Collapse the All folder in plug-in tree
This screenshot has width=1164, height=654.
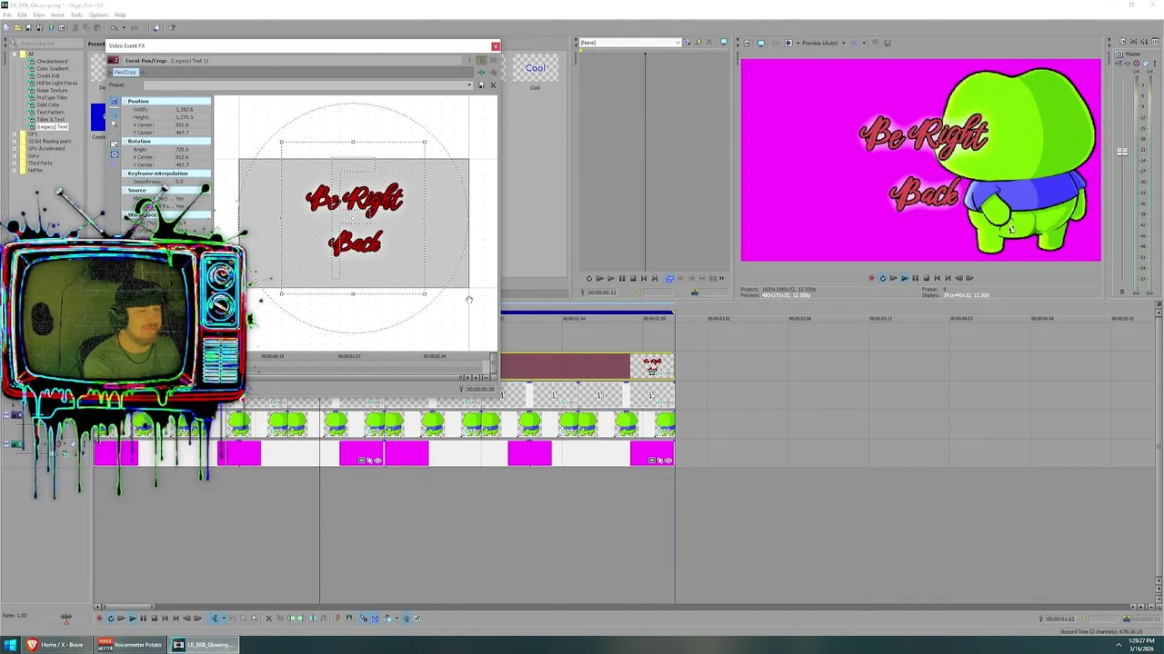(15, 54)
